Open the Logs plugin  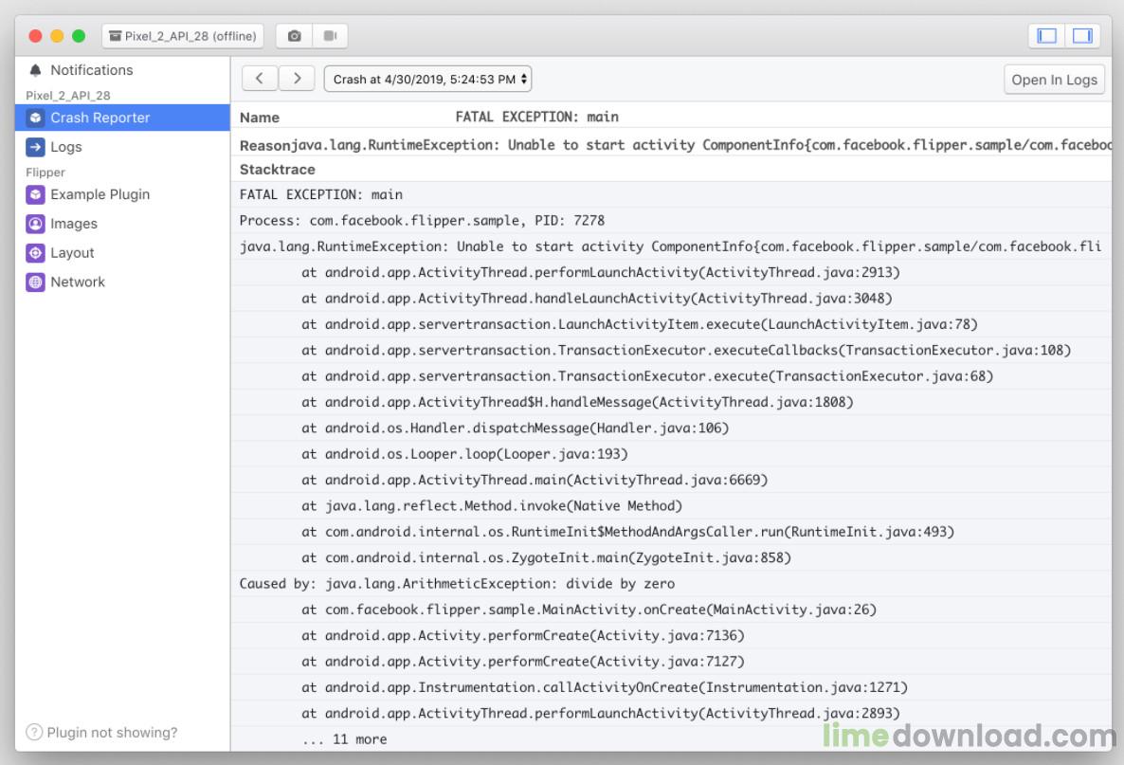coord(65,147)
